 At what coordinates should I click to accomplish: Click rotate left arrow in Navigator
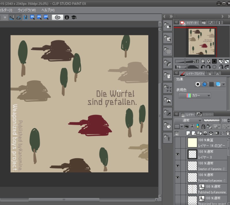pyautogui.click(x=203, y=67)
